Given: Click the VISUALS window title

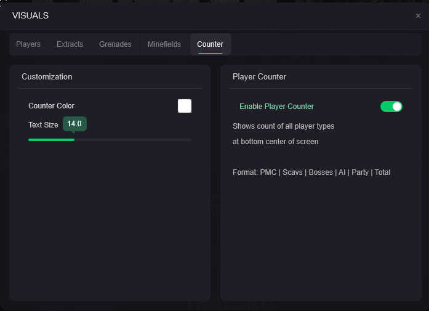Looking at the screenshot, I should pyautogui.click(x=30, y=15).
